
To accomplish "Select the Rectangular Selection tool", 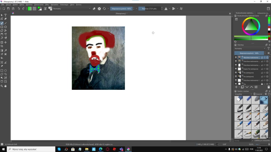I will (x=2, y=71).
